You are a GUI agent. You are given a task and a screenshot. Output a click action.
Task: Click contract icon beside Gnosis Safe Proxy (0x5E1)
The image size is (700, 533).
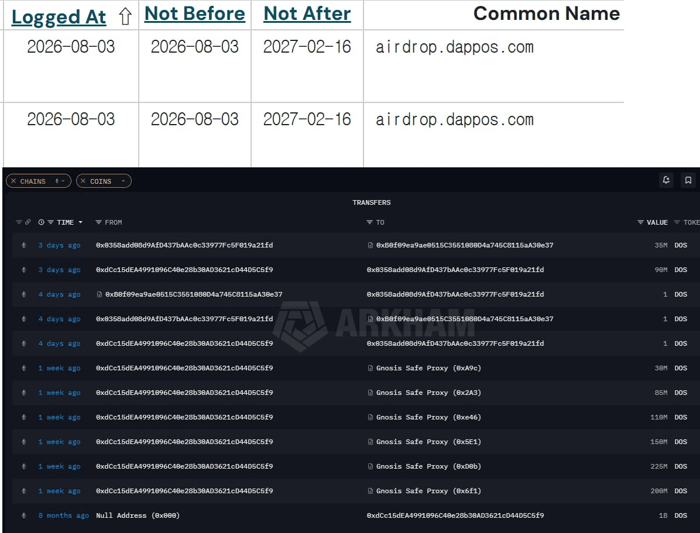[x=370, y=442]
